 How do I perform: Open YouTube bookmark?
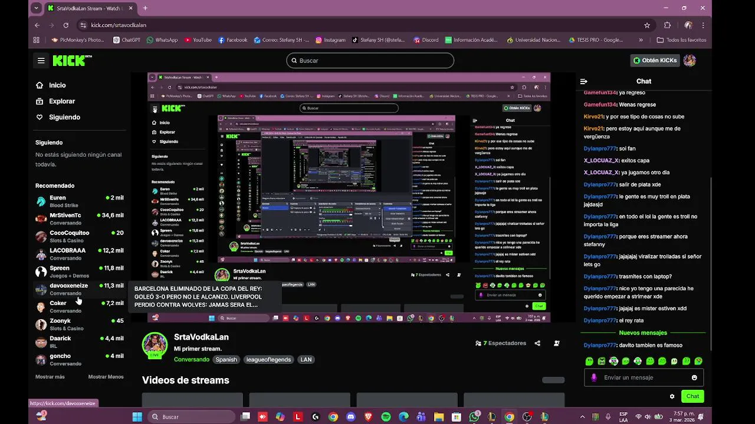[198, 40]
